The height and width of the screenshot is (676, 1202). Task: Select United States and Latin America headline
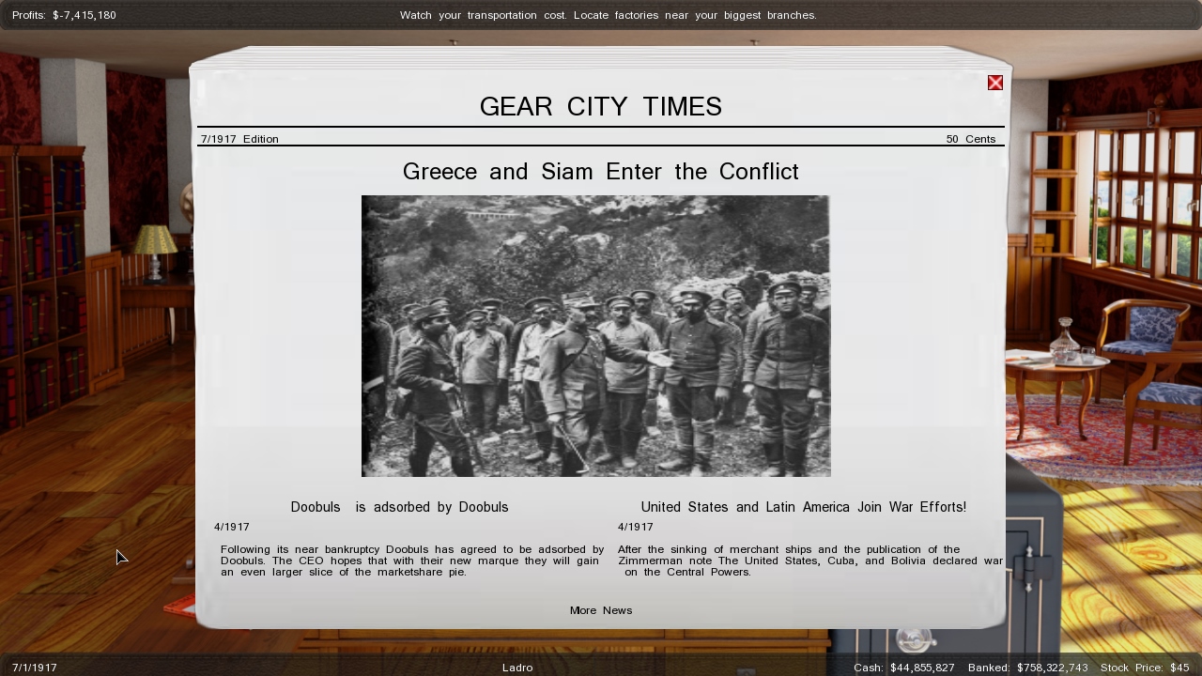pos(803,507)
